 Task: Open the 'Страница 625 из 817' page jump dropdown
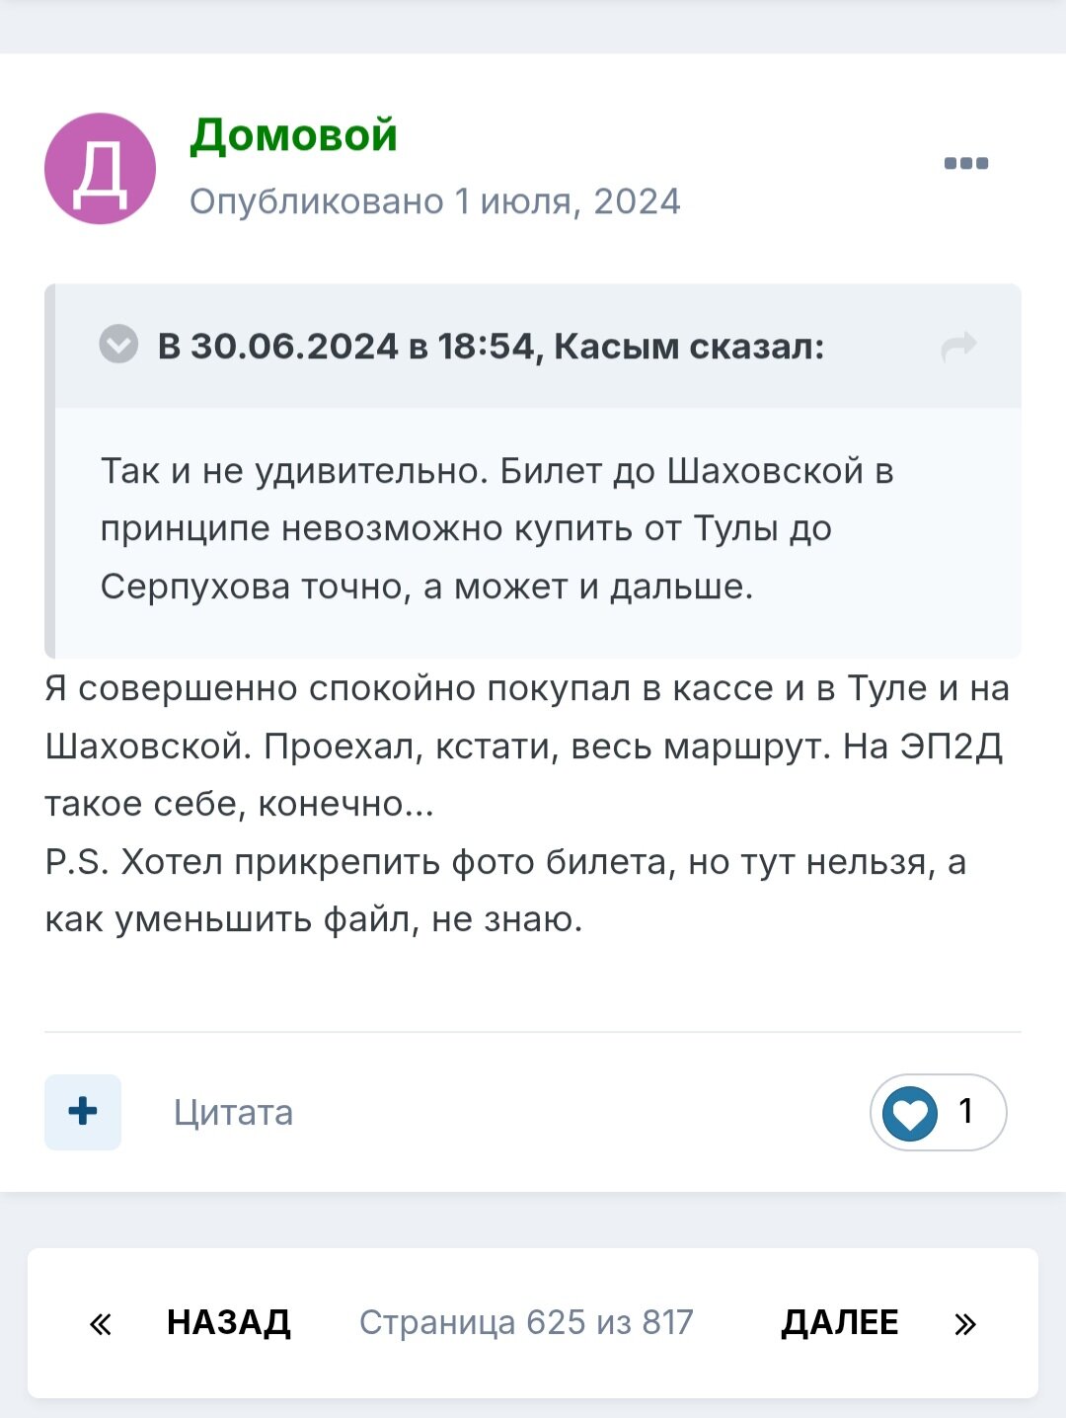pos(526,1322)
